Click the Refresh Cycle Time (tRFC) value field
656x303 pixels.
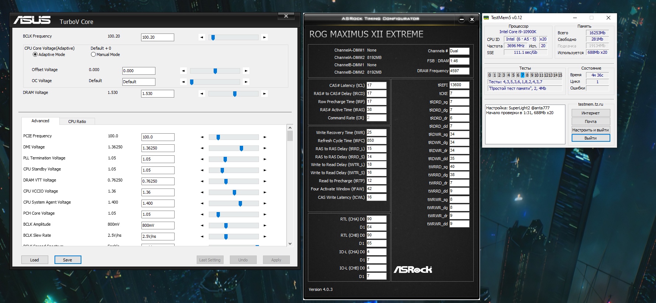376,141
